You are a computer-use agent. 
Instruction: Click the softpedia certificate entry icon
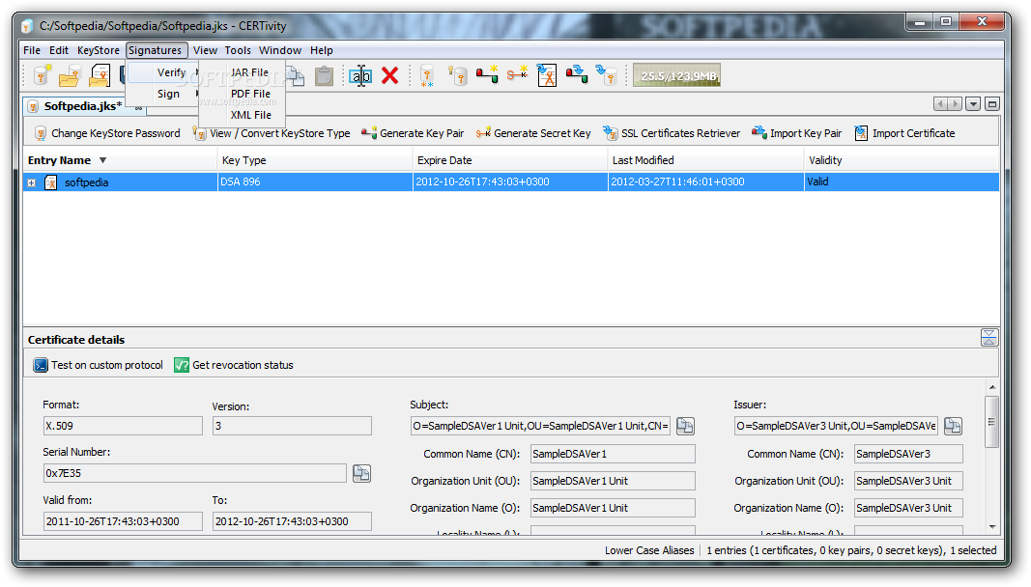(x=50, y=182)
